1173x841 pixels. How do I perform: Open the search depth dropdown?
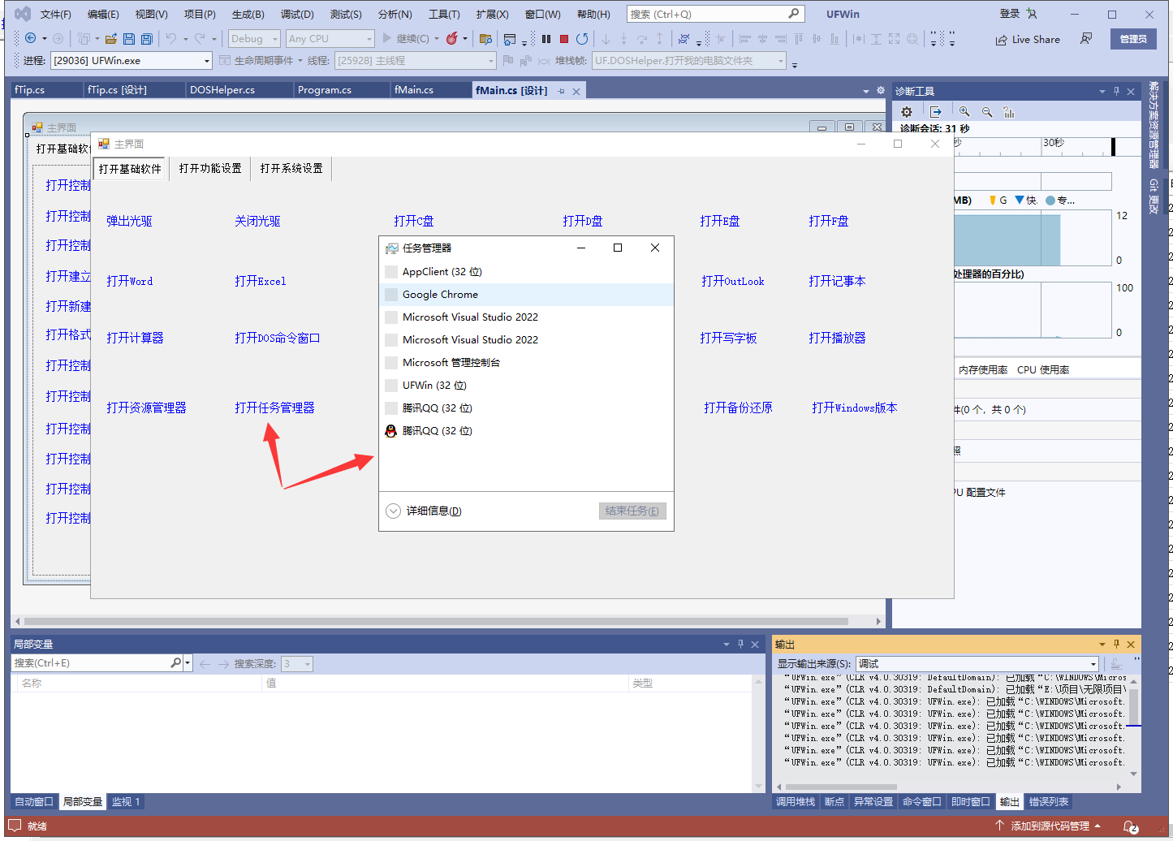[x=297, y=663]
